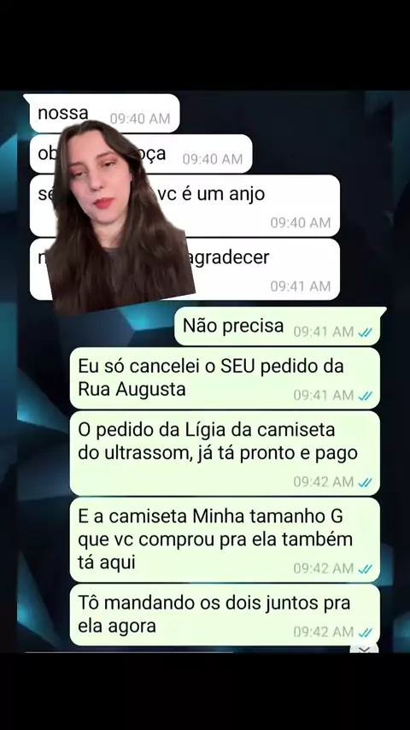The image size is (410, 730).
Task: Tap the message ending in 'agradecer'
Action: [x=184, y=269]
